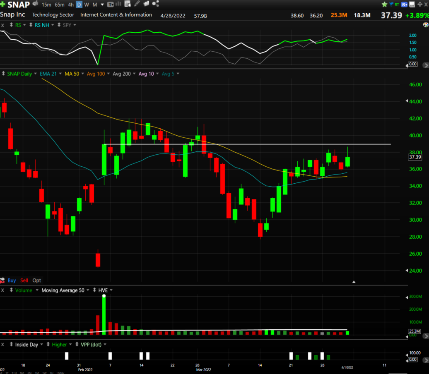Open the text template 'T' icon

(111, 5)
